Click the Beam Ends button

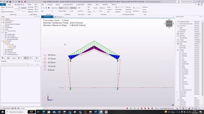pyautogui.click(x=54, y=8)
